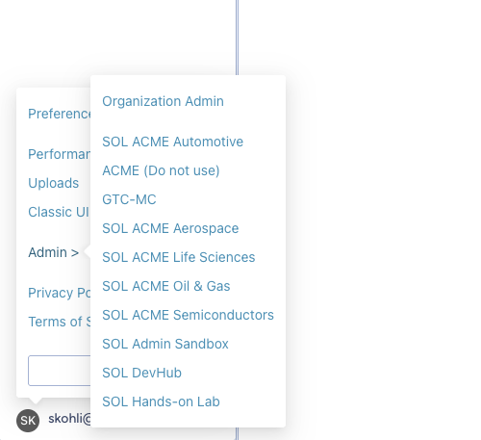Select SOL Admin Sandbox
This screenshot has height=440, width=481.
pos(165,344)
